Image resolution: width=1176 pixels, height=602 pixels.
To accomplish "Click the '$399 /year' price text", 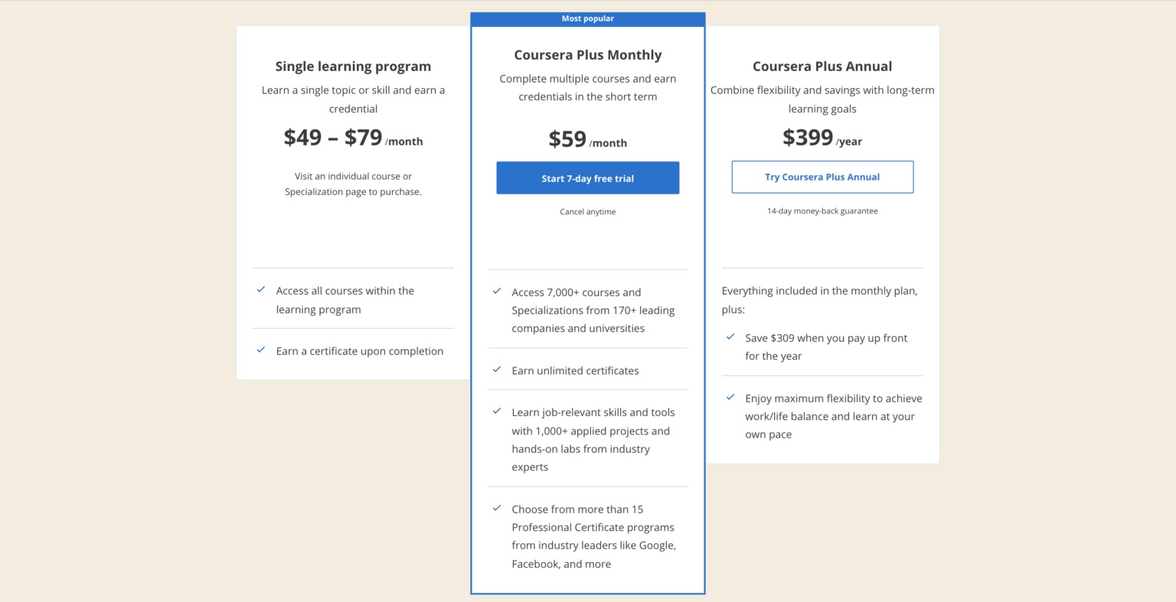I will [x=822, y=138].
